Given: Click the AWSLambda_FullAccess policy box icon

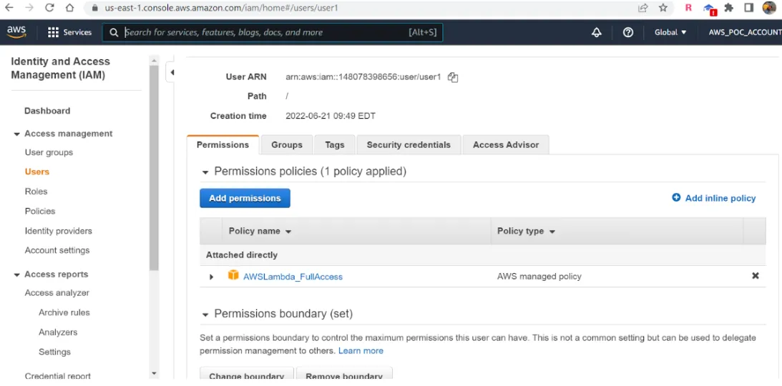Looking at the screenshot, I should tap(233, 275).
